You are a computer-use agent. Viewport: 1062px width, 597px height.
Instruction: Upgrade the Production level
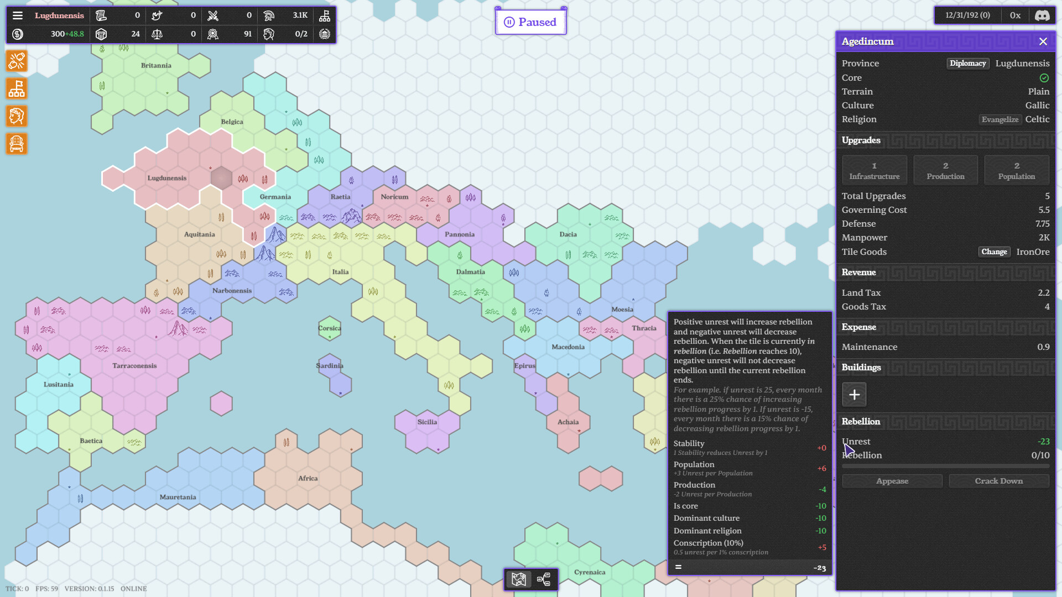coord(945,170)
